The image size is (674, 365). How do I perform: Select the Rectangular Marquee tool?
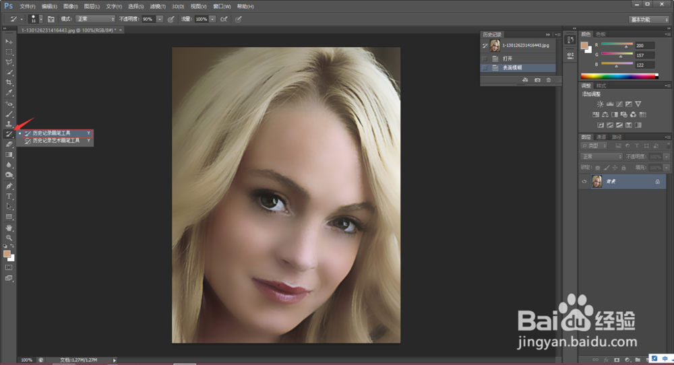click(9, 52)
